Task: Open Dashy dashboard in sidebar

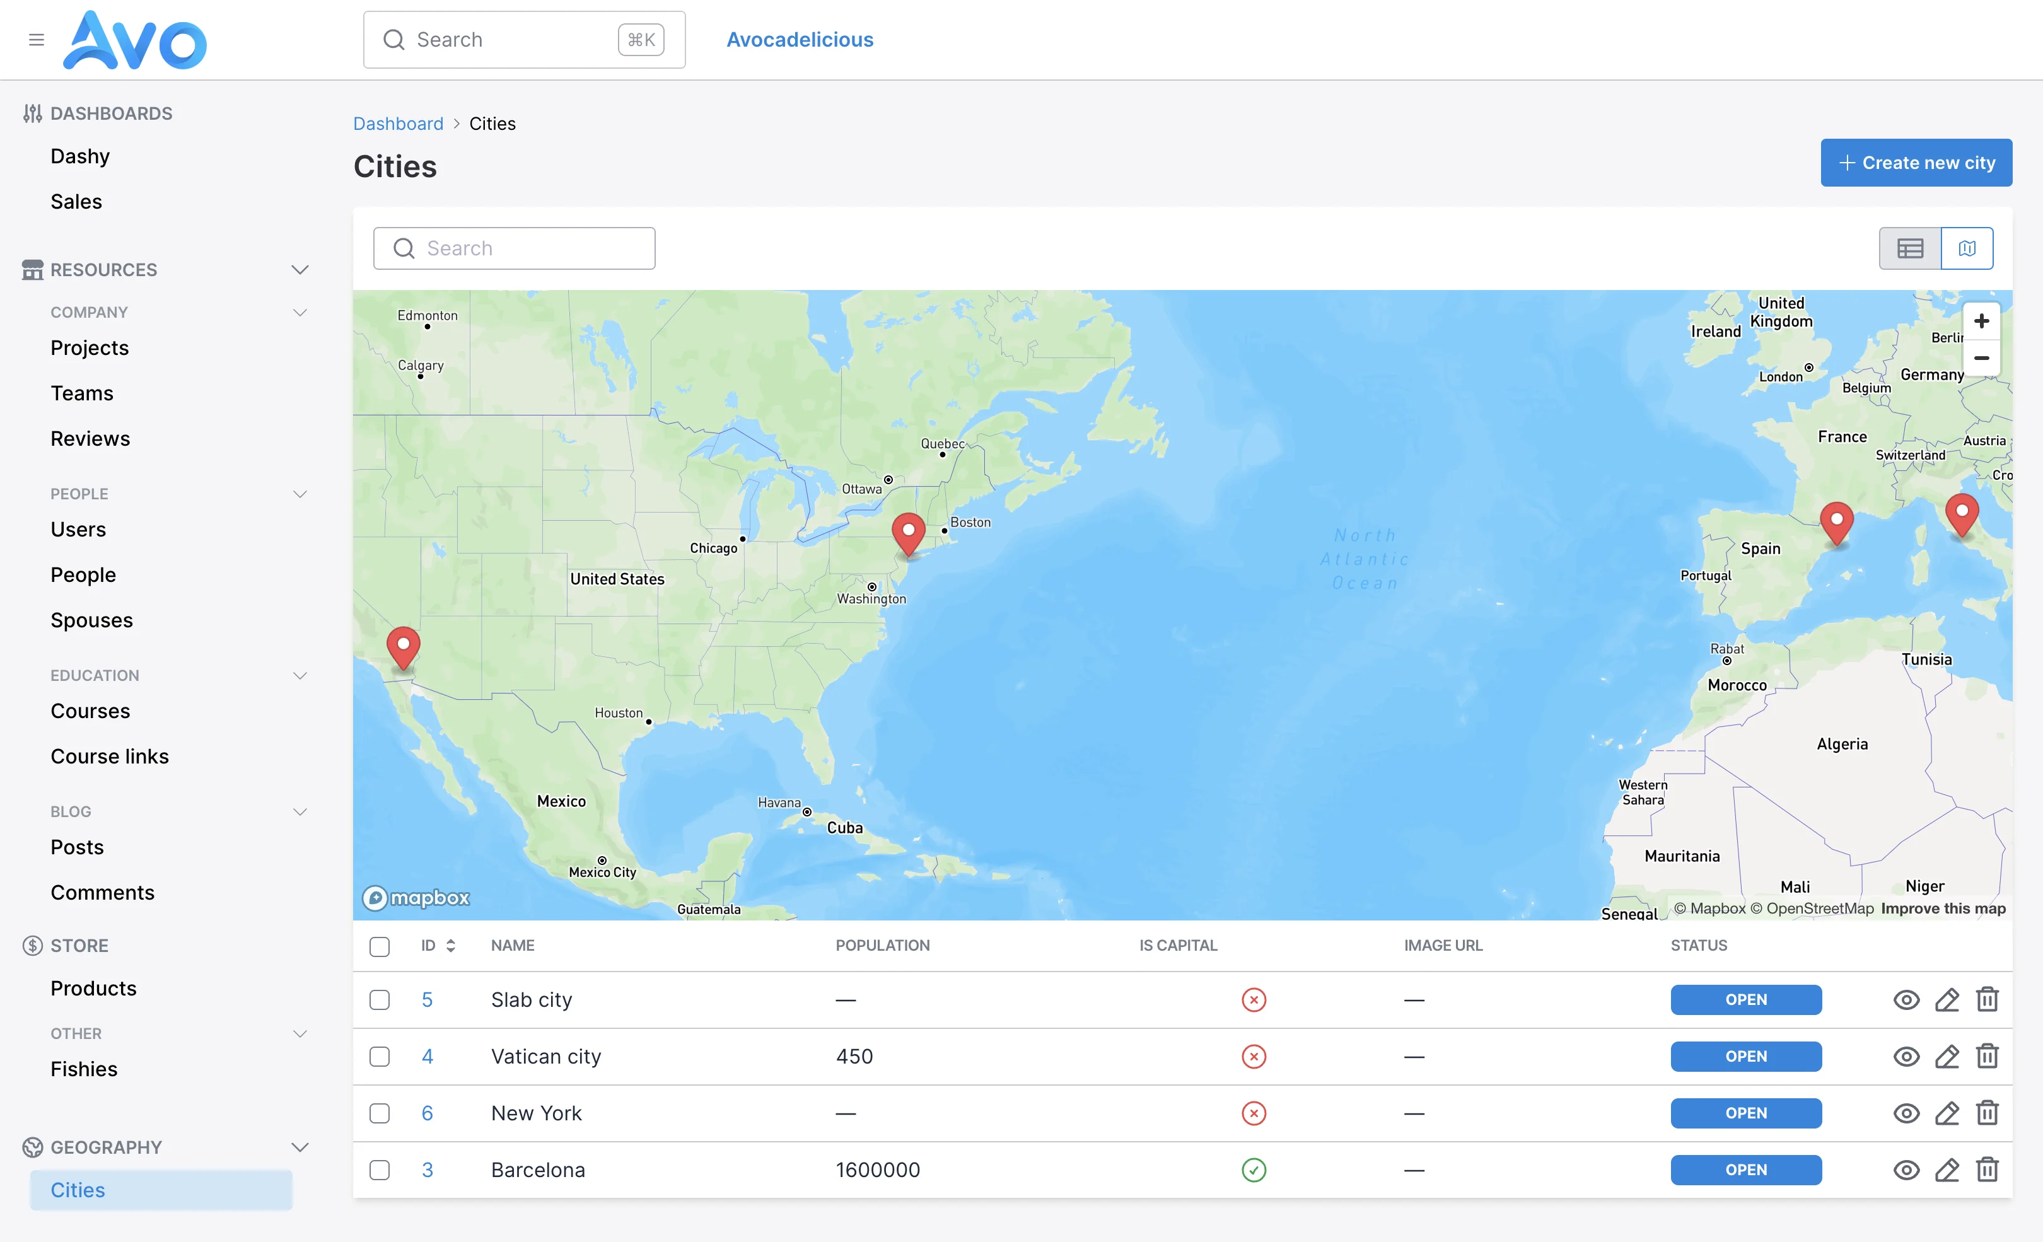Action: point(81,157)
